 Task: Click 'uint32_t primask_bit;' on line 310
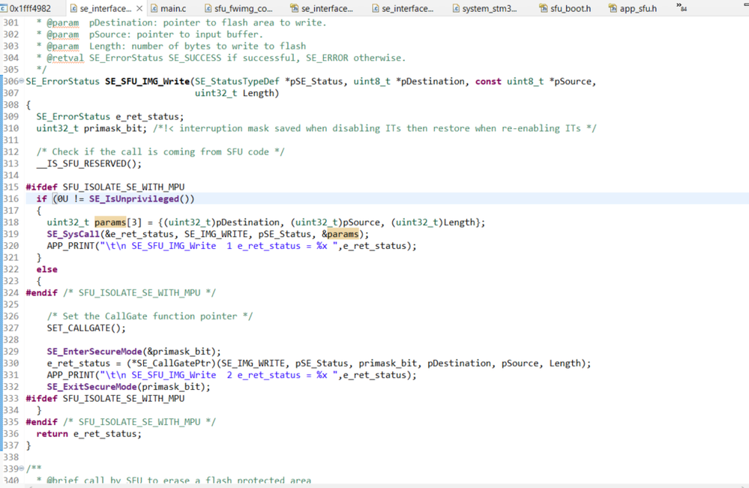click(x=91, y=128)
